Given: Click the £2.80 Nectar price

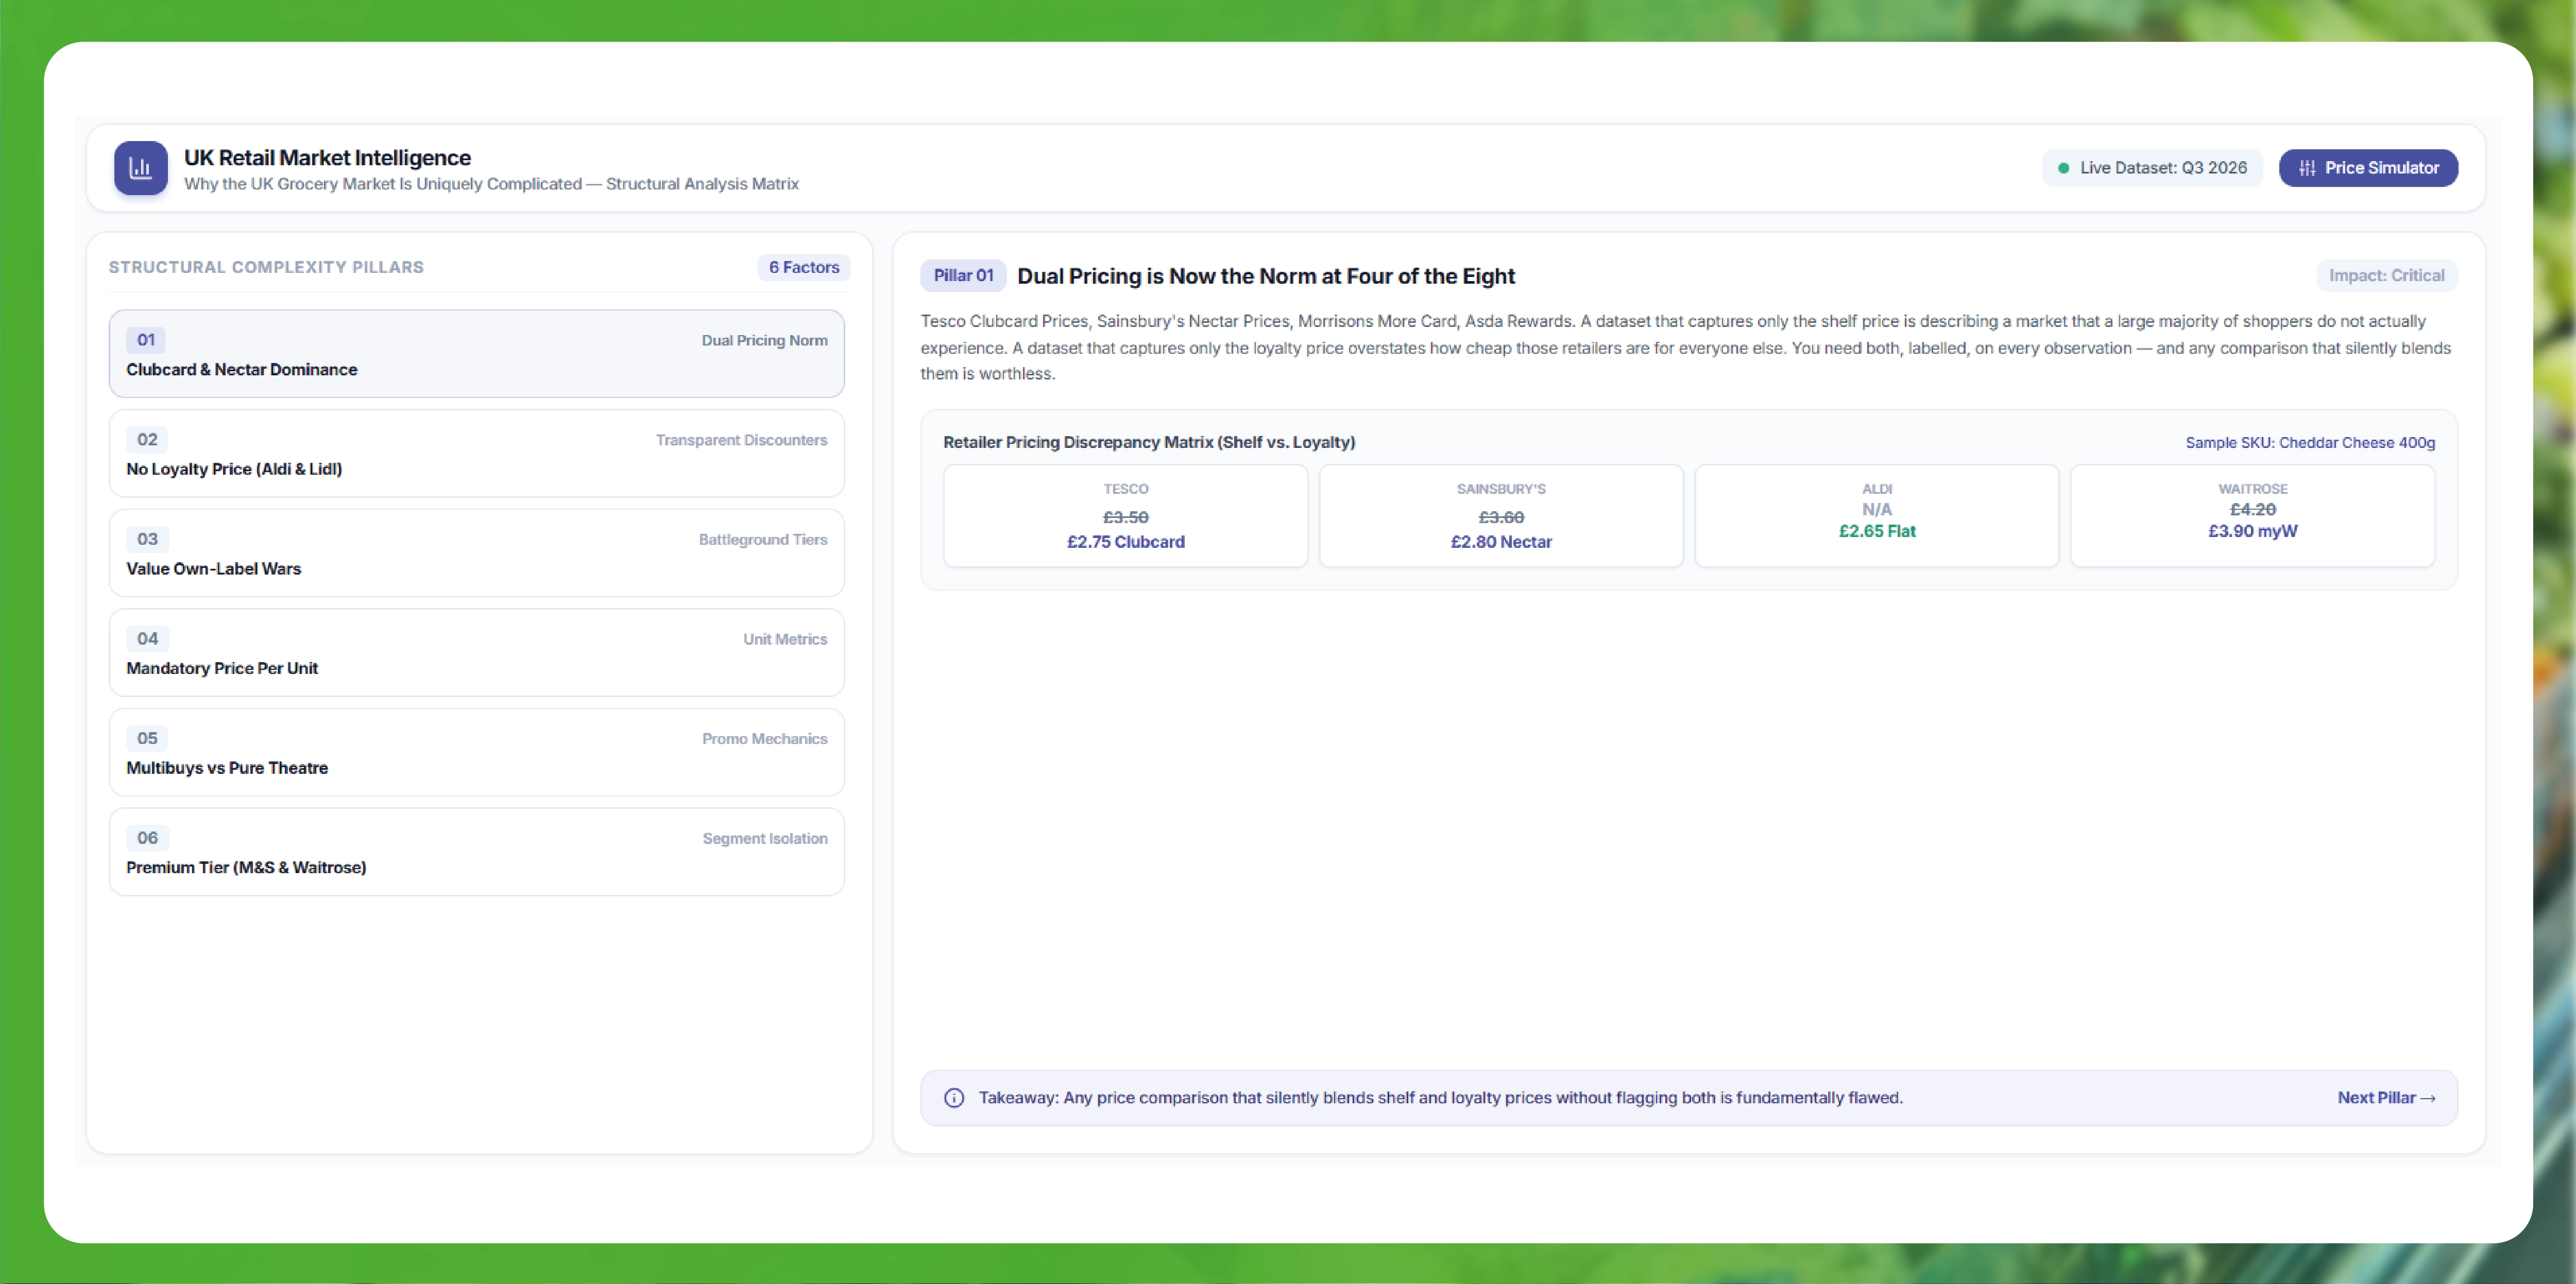Looking at the screenshot, I should [1501, 542].
